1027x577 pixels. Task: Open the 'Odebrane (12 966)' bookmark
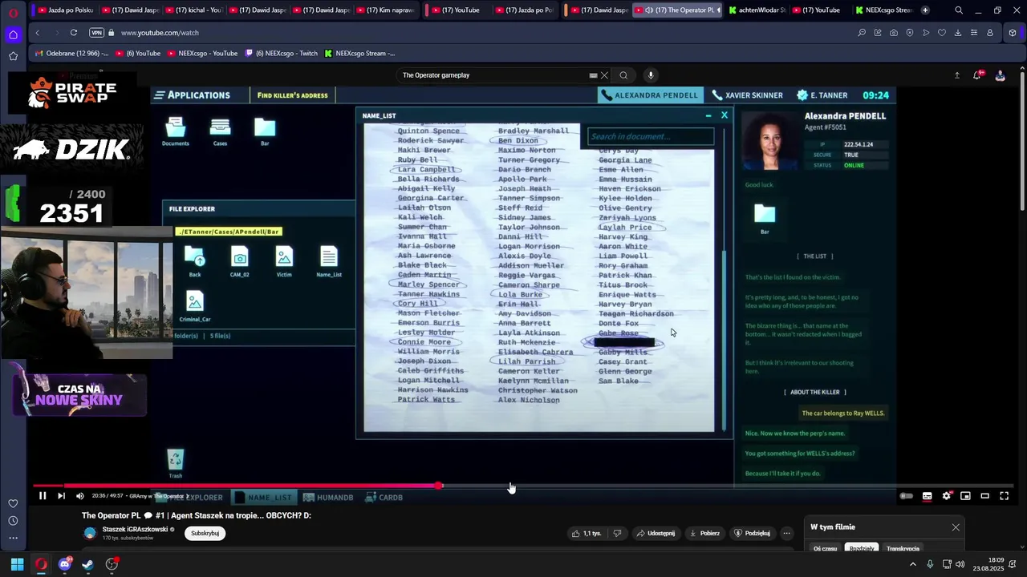click(x=71, y=54)
